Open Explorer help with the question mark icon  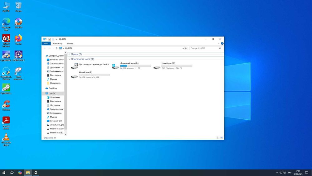click(222, 43)
